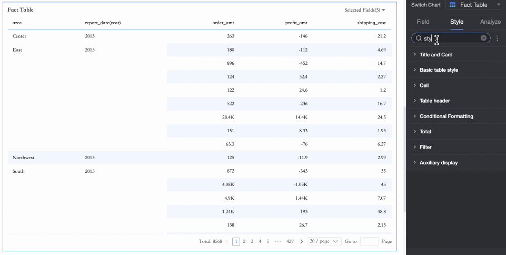The height and width of the screenshot is (255, 506).
Task: Clear the style search box text
Action: click(483, 38)
